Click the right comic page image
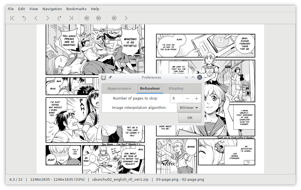Screen dimensions: 301x190 207,99
